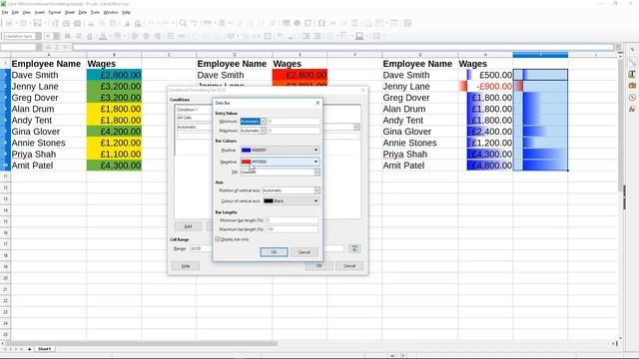Click the Cut scissors icon
Image resolution: width=639 pixels, height=359 pixels.
pos(91,23)
